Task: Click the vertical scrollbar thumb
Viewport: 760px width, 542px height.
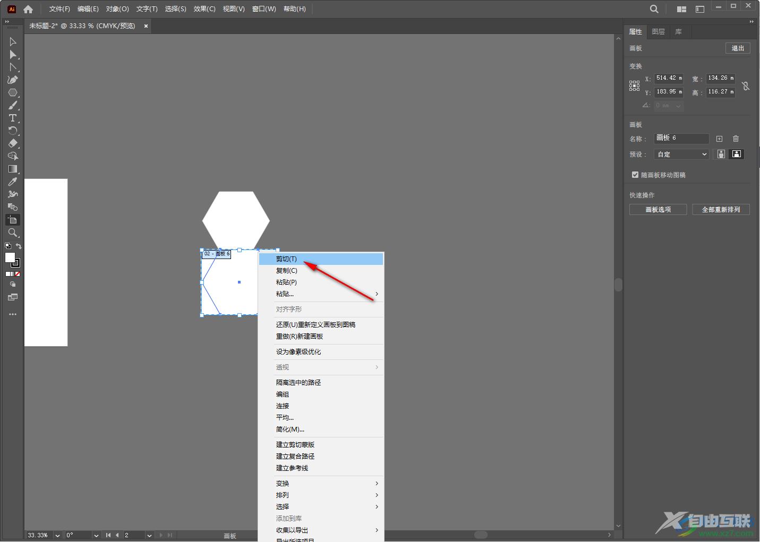Action: (618, 285)
